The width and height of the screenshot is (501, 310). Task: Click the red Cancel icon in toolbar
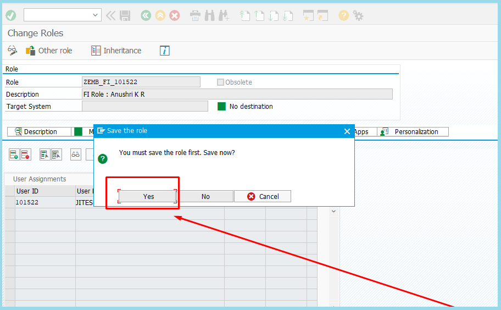pyautogui.click(x=175, y=15)
